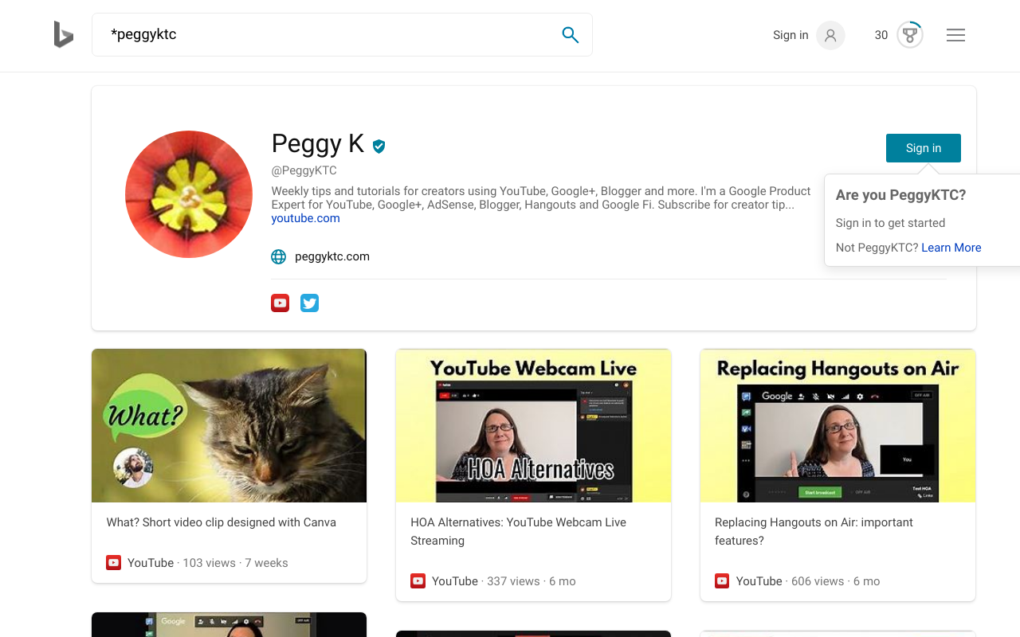Open the Learn More link
Screen dimensions: 1020x637
[951, 248]
